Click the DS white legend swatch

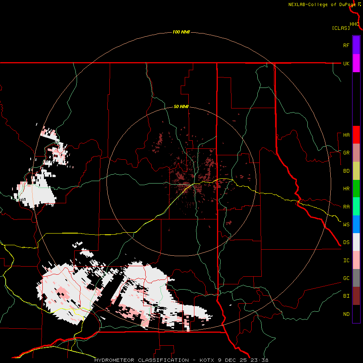[356, 242]
